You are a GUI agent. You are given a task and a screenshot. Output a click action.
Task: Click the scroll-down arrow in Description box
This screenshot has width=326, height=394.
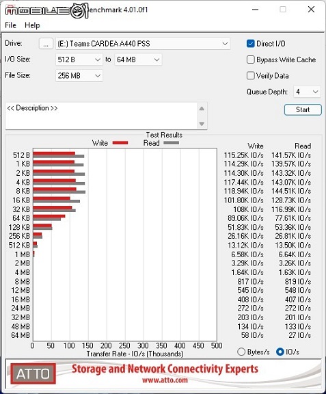(202, 124)
